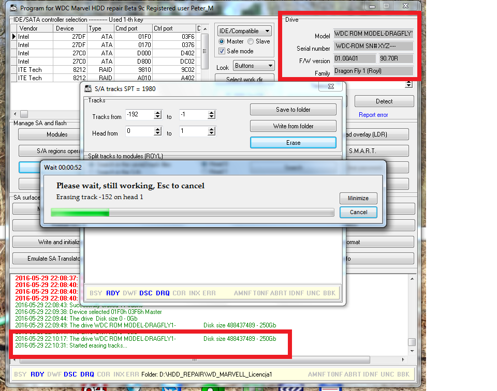Viewport: 497px width, 391px height.
Task: Open the IDE/Compatible dropdown
Action: [244, 31]
